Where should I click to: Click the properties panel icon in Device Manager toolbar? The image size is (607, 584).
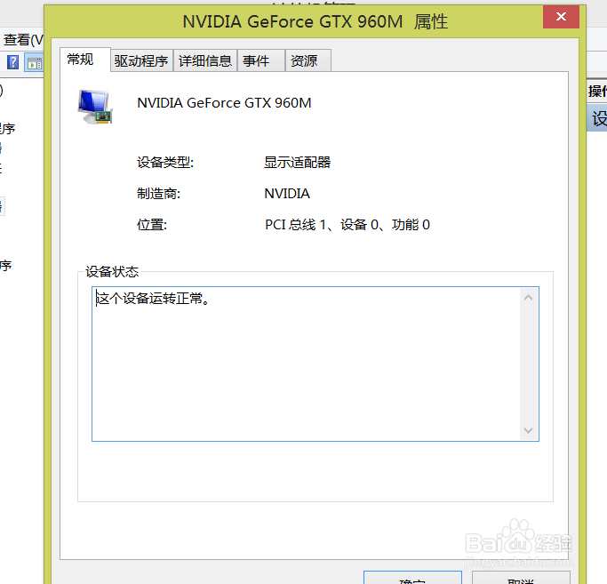coord(34,63)
